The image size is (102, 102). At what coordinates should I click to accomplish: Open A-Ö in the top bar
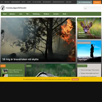(2, 2)
